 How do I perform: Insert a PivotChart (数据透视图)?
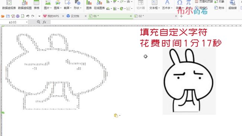pos(25,4)
